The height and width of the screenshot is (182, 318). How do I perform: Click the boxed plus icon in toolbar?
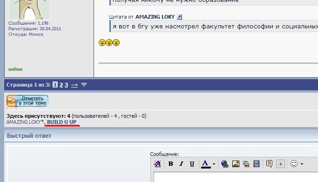[x=280, y=164]
